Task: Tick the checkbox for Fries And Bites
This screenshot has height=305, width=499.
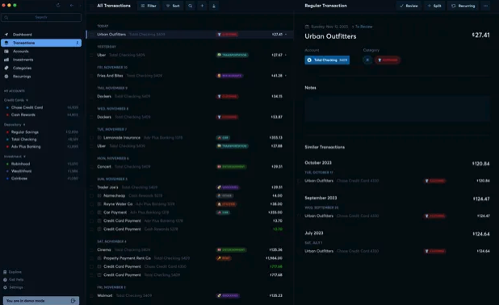Action: [92, 76]
